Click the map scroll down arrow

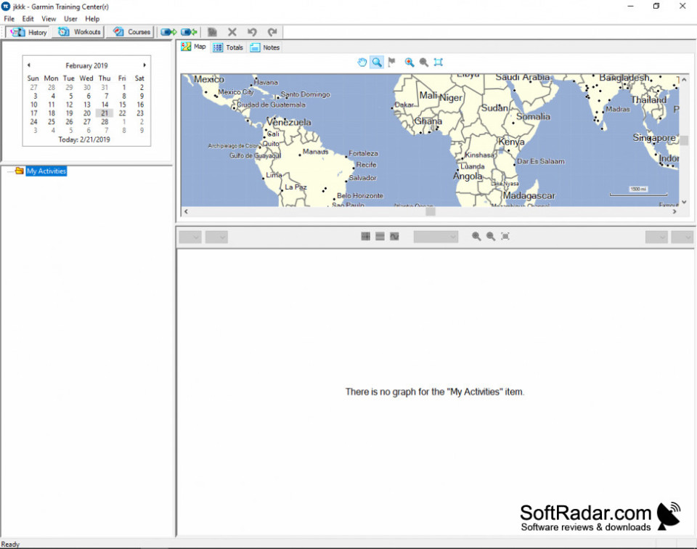tap(684, 201)
